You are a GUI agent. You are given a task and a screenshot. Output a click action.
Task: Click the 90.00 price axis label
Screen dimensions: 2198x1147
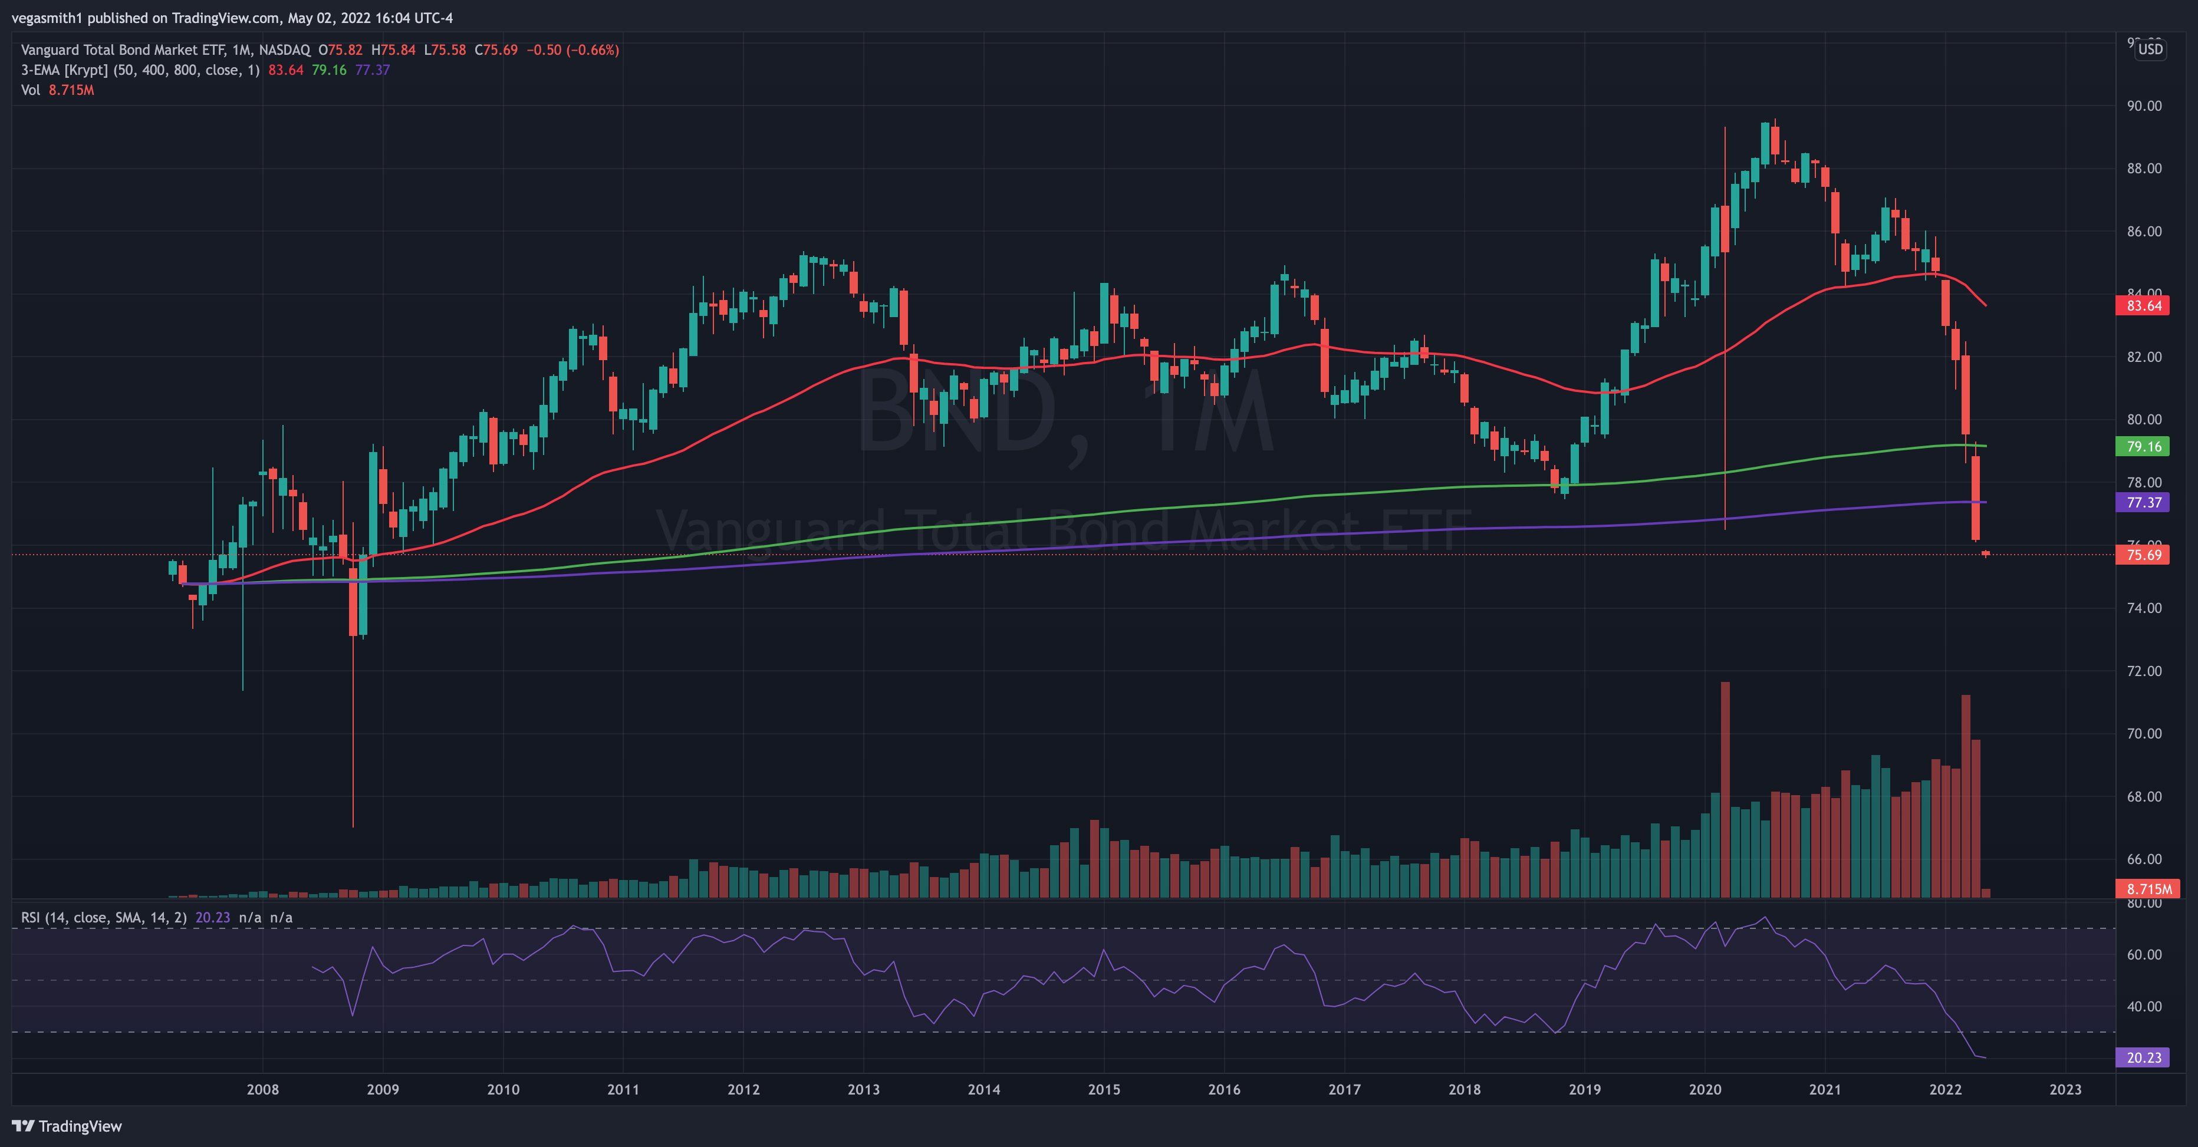pyautogui.click(x=2144, y=106)
